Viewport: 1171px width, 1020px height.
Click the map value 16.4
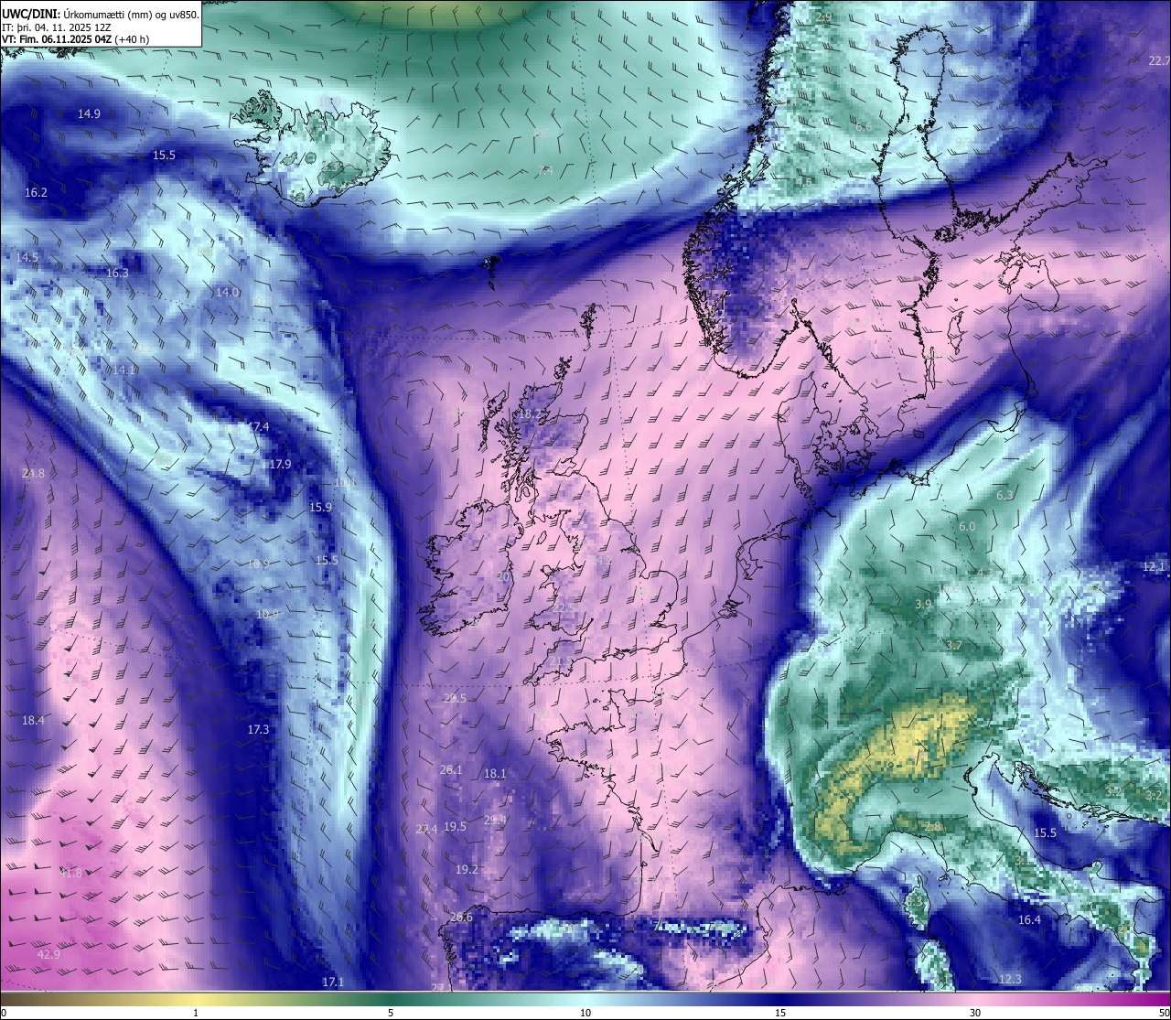[1029, 919]
